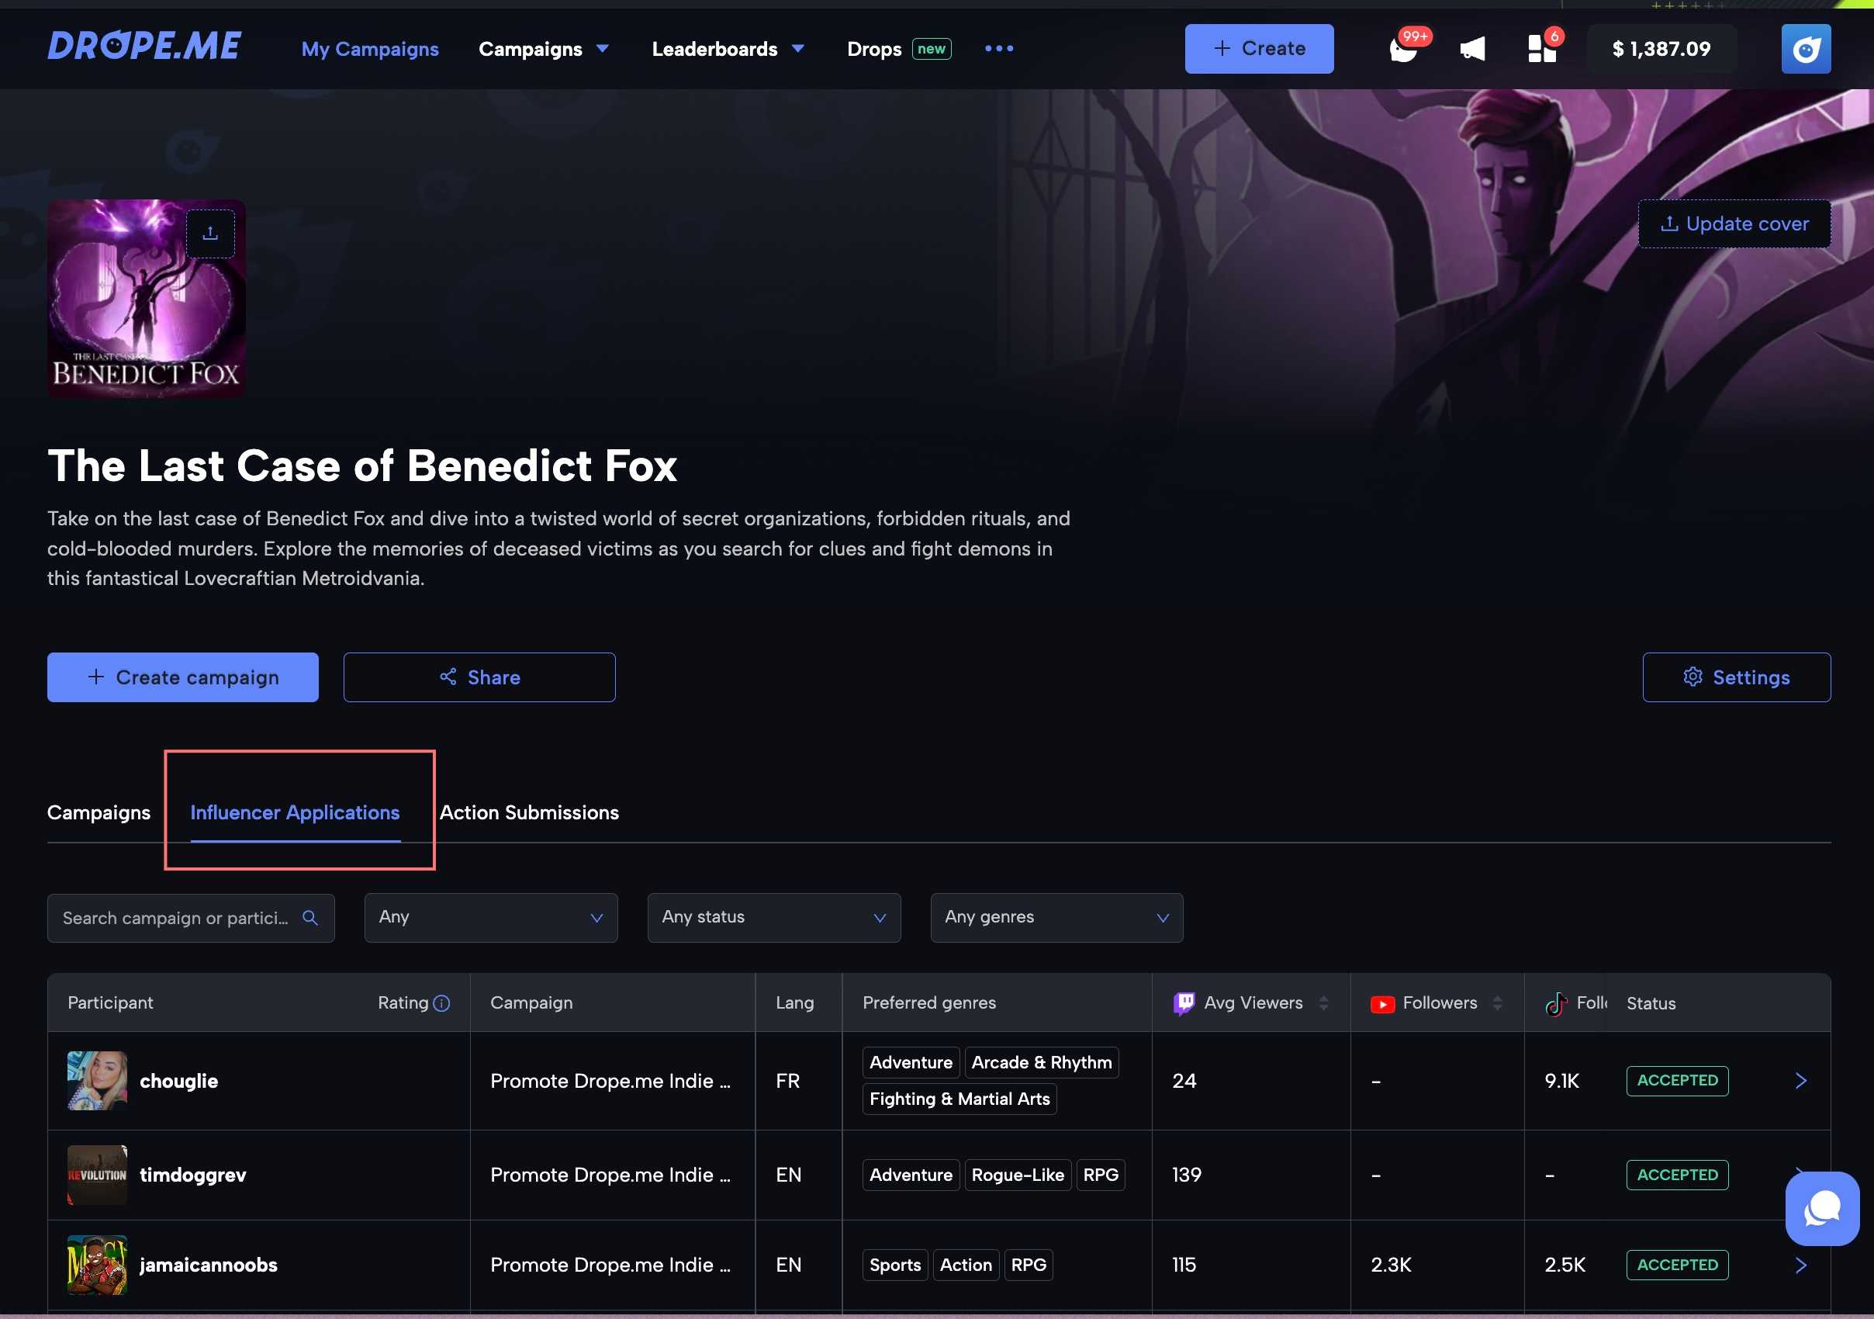Sort by Twitch Avg Viewers arrows
The width and height of the screenshot is (1874, 1319).
pyautogui.click(x=1324, y=1003)
